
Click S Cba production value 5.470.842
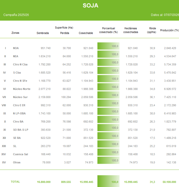point(170,73)
